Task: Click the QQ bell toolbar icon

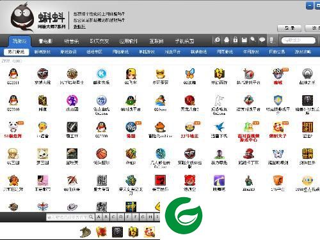Action: 227,40
